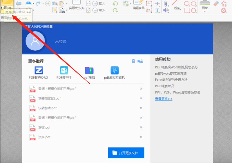Open the pdf虚拟打印机 virtual printer tool

click(x=115, y=73)
